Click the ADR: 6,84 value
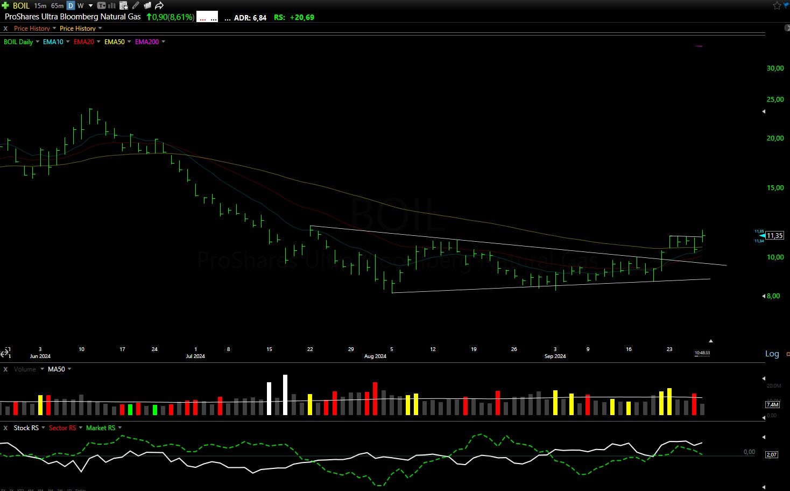Viewport: 790px width, 491px height. pos(250,17)
